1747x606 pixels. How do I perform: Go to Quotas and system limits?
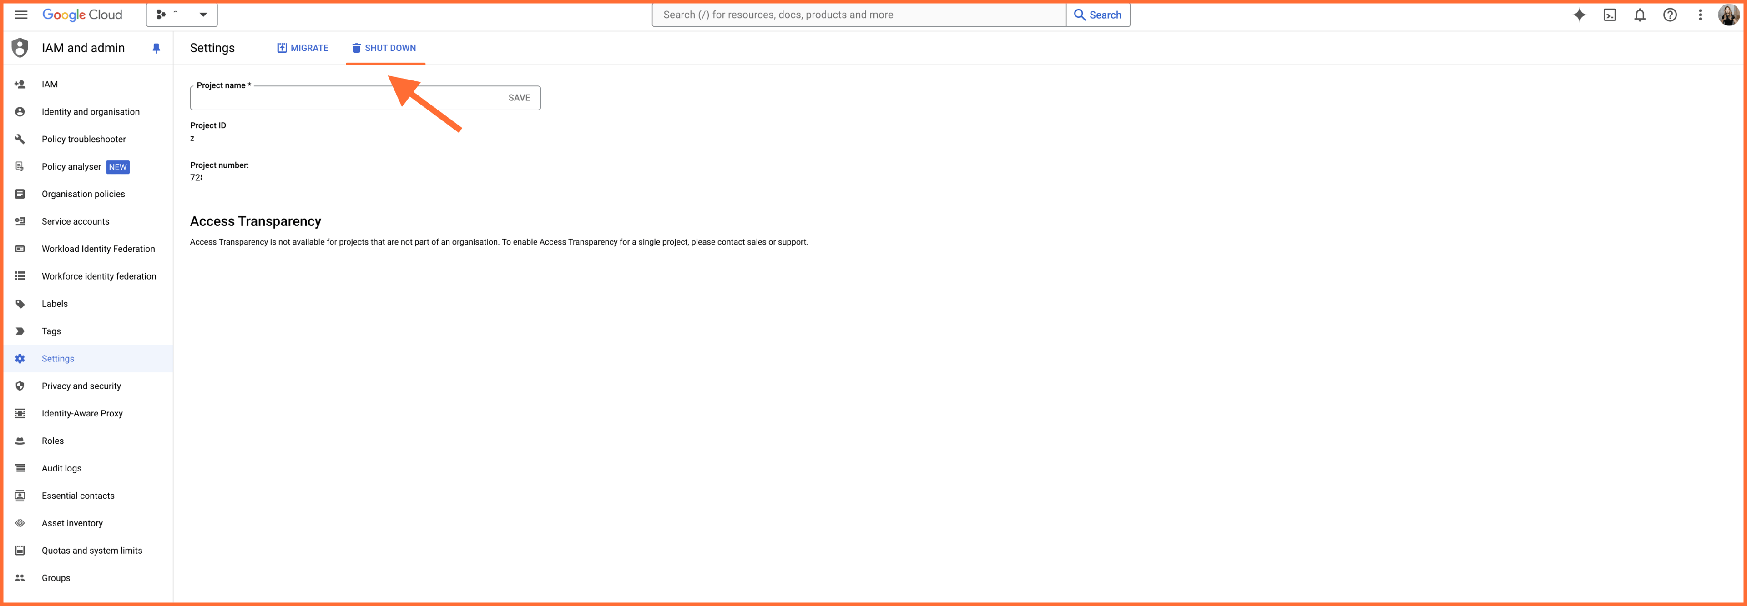[x=88, y=551]
